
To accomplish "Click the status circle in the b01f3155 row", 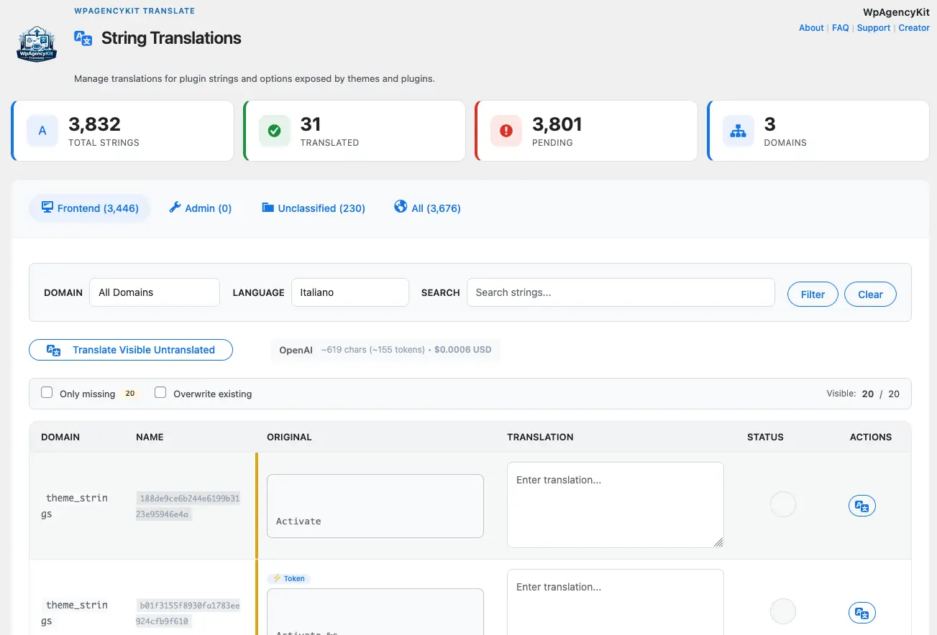I will coord(783,611).
